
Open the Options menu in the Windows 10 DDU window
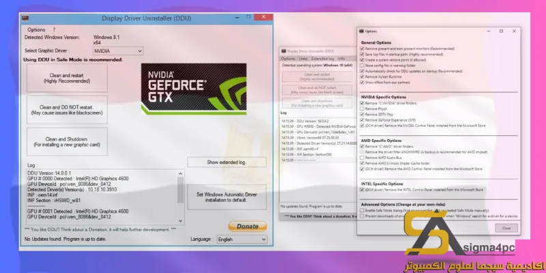pos(288,59)
